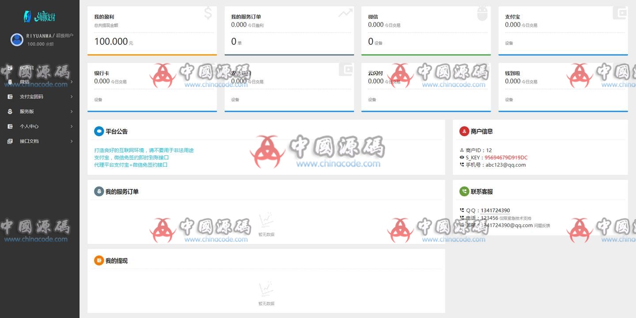The width and height of the screenshot is (636, 318).
Task: Select the 仪表盘 dashboard icon in sidebar
Action: click(10, 67)
